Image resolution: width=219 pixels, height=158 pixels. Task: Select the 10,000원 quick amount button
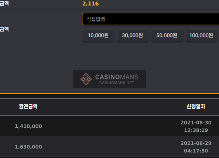pos(98,35)
